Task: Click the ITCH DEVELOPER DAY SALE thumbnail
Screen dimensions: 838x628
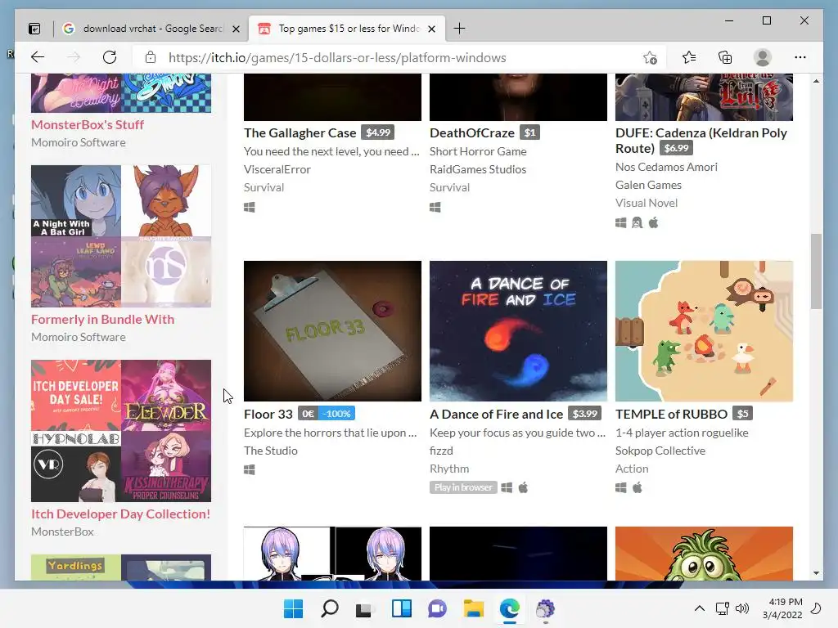Action: coord(76,395)
